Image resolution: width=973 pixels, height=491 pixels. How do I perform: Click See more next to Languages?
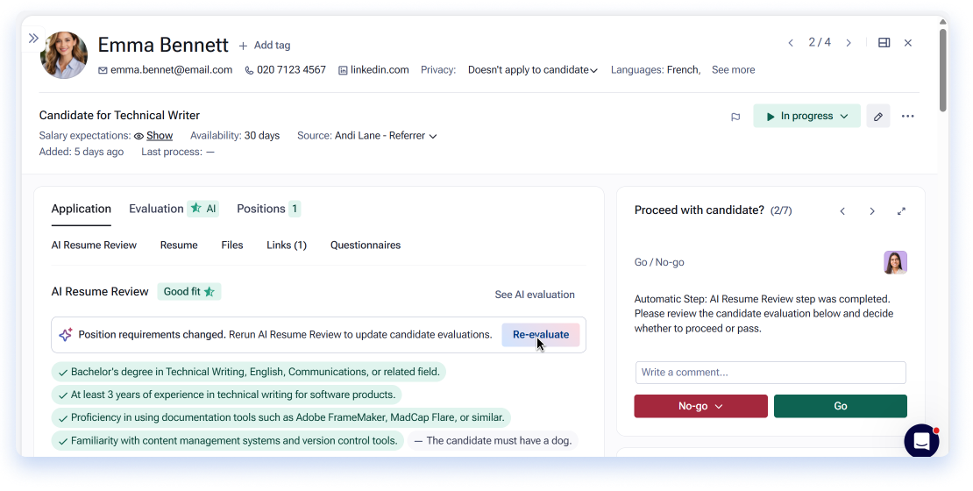point(733,70)
